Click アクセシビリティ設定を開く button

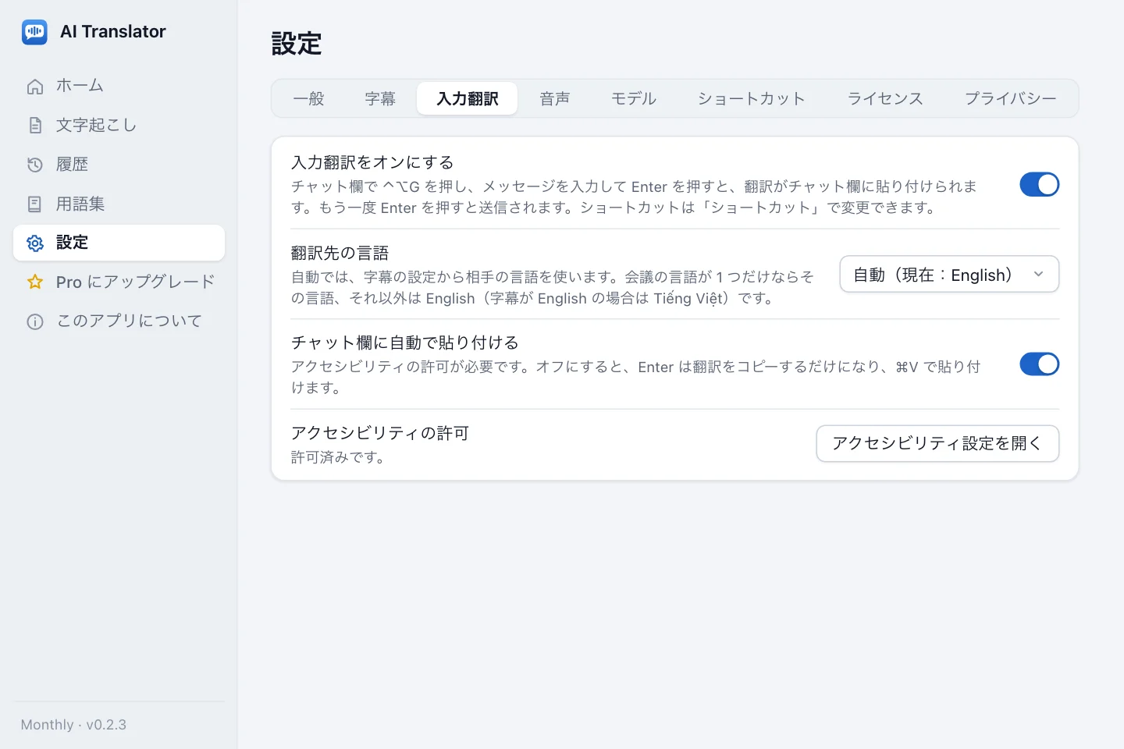tap(937, 443)
